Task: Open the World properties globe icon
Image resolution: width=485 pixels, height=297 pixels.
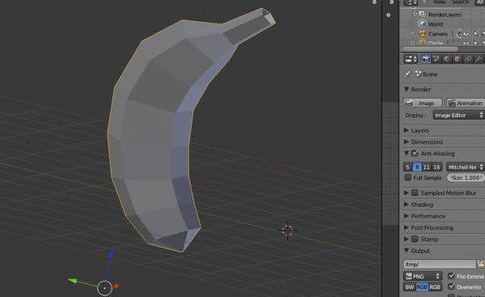Action: click(x=447, y=59)
